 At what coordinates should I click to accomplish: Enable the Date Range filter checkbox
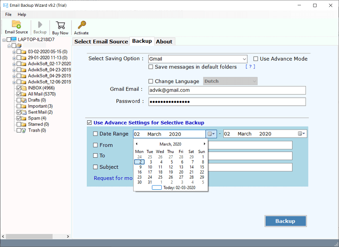coord(95,133)
